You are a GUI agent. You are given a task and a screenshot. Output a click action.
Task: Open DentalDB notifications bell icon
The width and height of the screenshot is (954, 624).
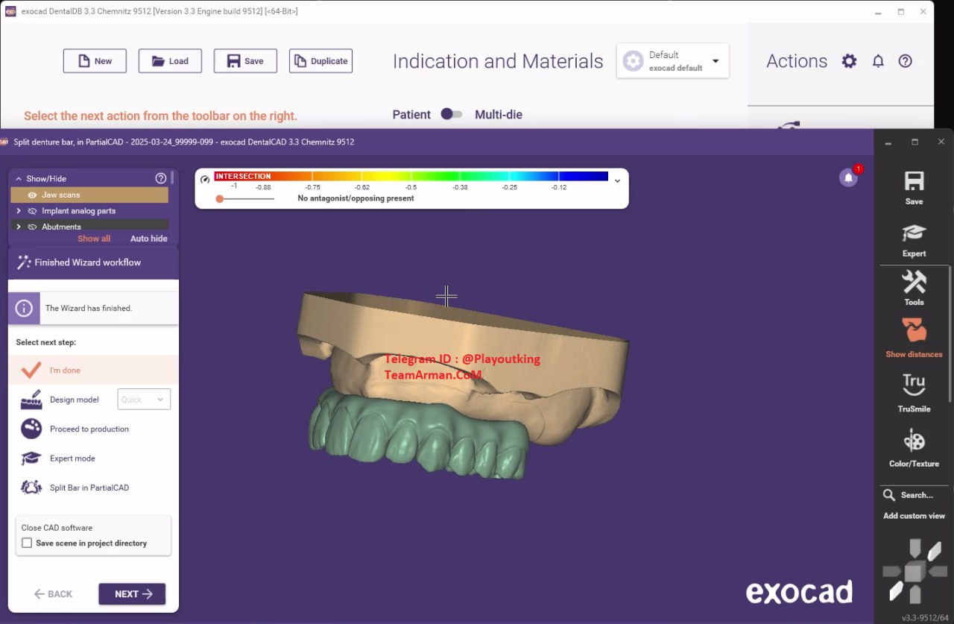click(x=878, y=61)
